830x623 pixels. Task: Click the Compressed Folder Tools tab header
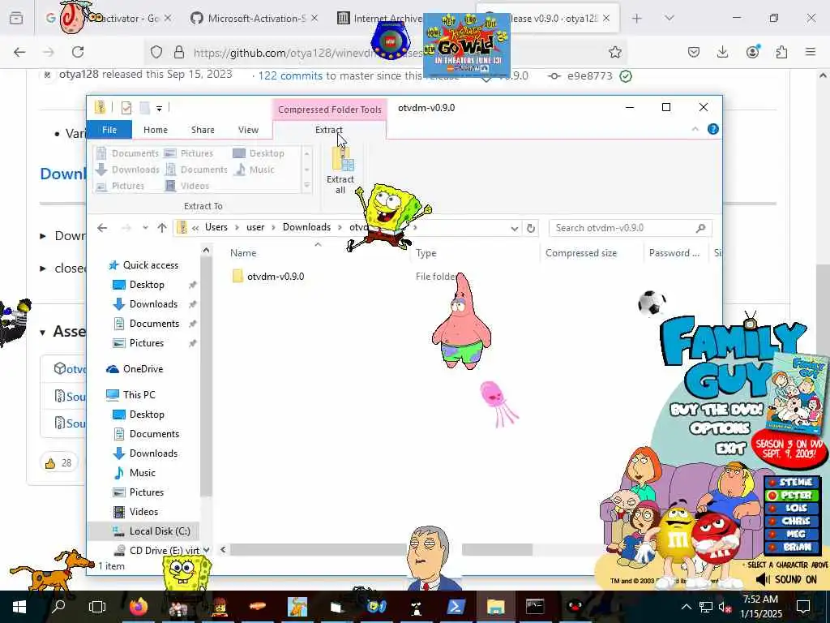pyautogui.click(x=329, y=110)
